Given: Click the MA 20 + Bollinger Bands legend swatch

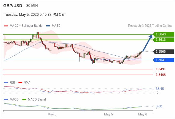Looking at the screenshot, I should (x=6, y=26).
